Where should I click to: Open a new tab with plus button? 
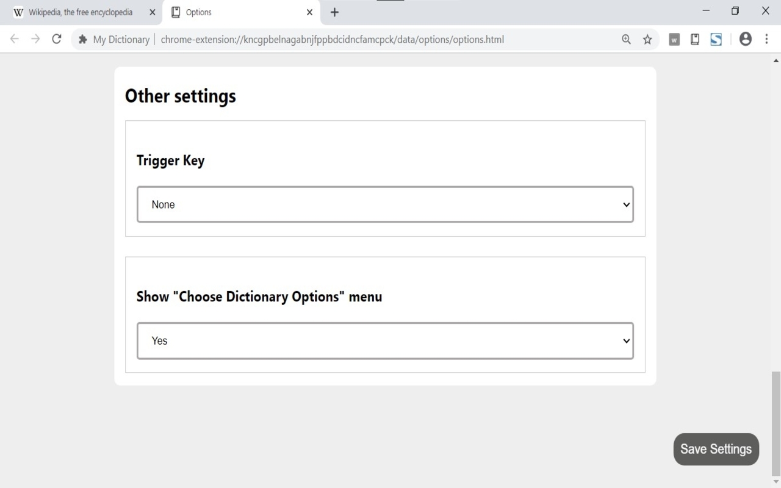(x=334, y=12)
